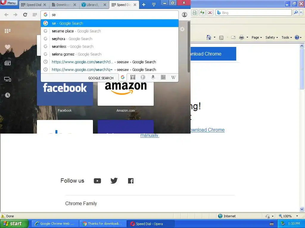Select the 'se - Google Search' suggestion
Image resolution: width=305 pixels, height=228 pixels.
tap(110, 23)
